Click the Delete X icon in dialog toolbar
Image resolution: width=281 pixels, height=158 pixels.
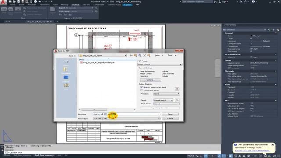(x=144, y=56)
